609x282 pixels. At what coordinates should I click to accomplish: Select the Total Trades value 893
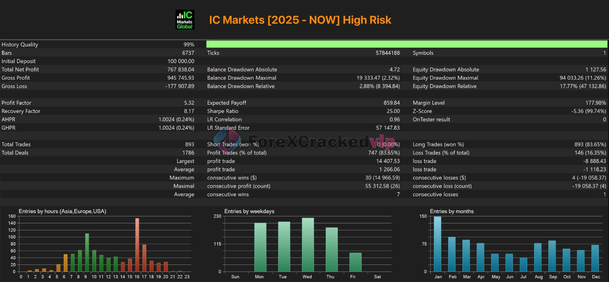click(x=189, y=144)
